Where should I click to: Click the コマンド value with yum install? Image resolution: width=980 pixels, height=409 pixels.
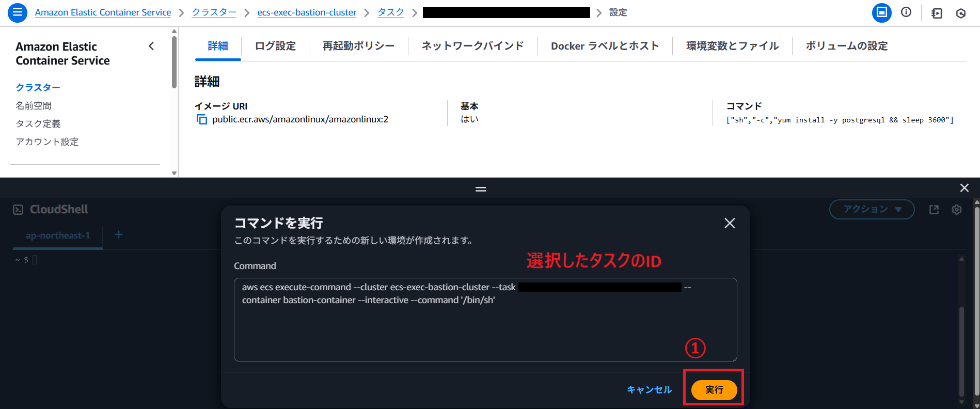(840, 120)
